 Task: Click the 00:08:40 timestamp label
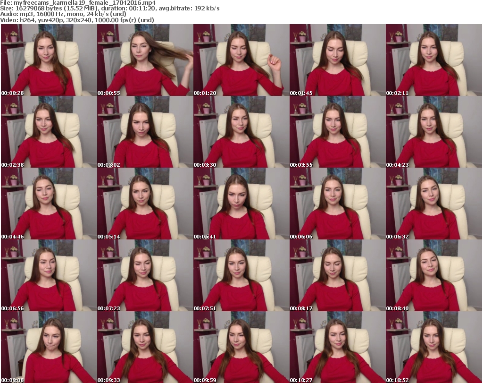[x=397, y=308]
